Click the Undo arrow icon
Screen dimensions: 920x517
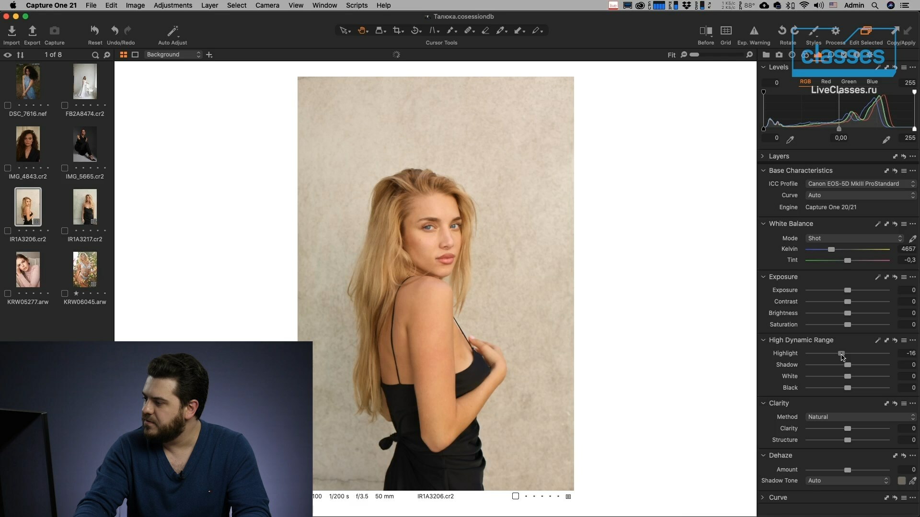coord(115,31)
